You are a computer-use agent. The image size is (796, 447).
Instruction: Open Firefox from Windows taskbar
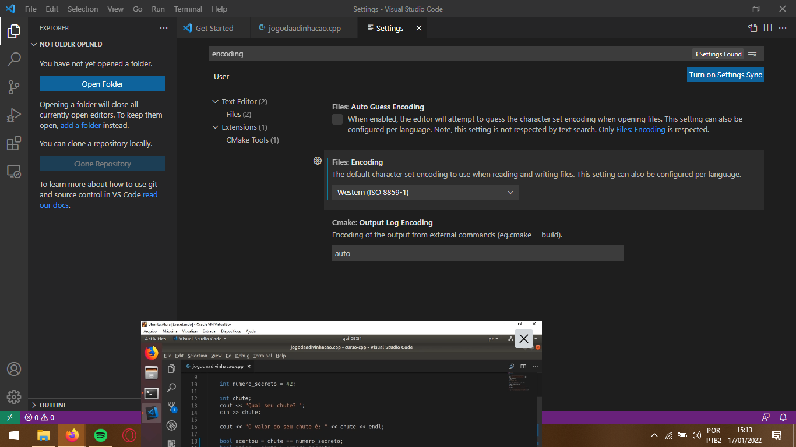click(x=72, y=435)
